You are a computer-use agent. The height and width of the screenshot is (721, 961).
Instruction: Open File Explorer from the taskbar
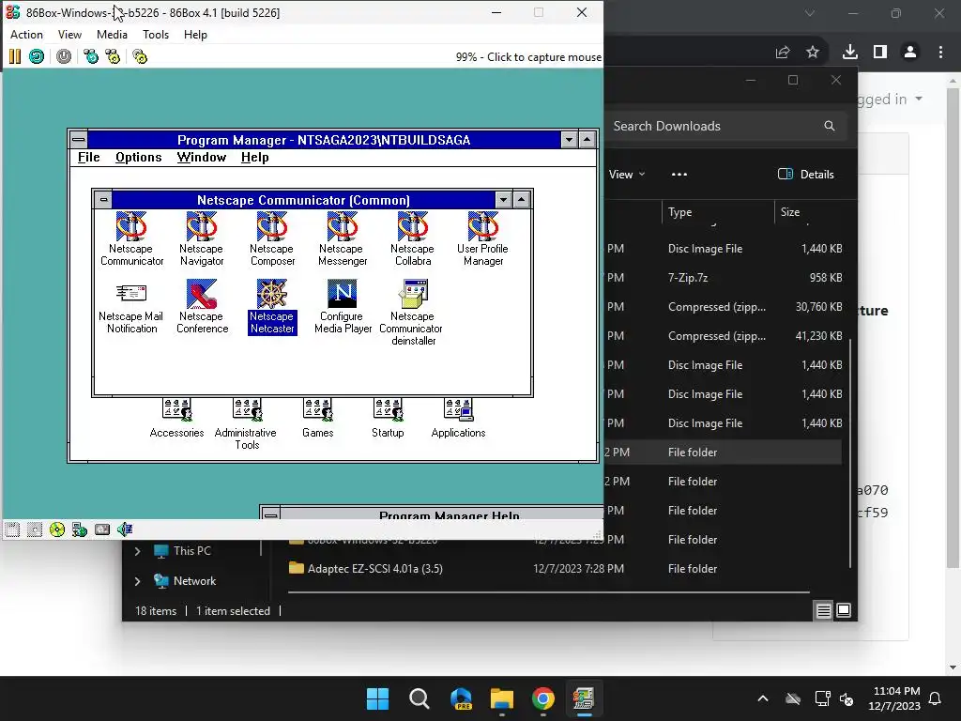coord(502,698)
